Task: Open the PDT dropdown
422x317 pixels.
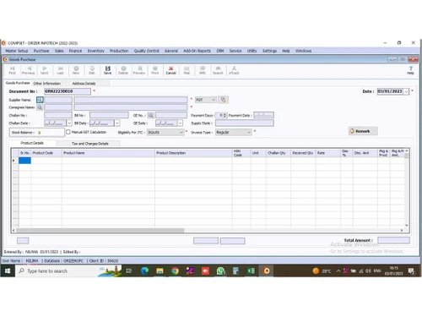Action: pos(206,100)
